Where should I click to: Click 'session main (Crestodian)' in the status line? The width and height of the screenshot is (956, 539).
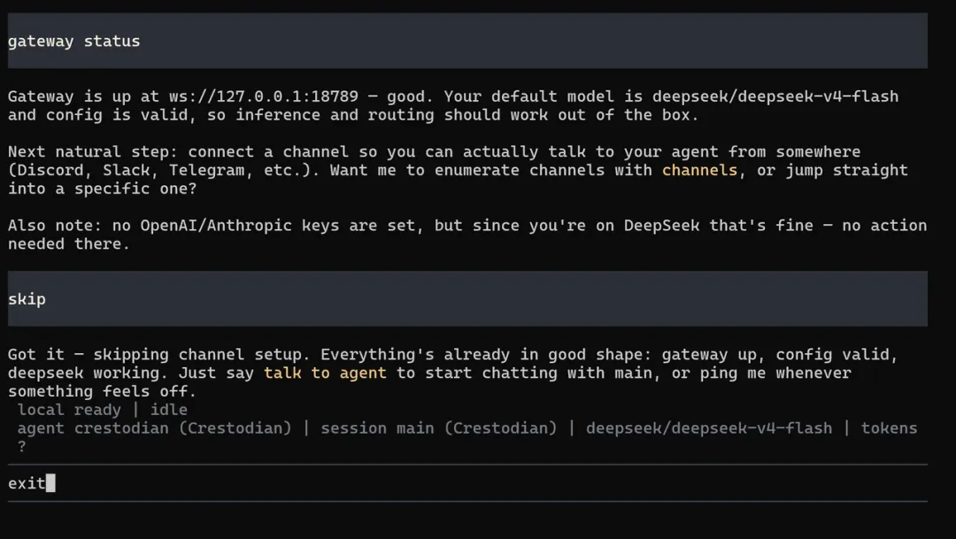click(439, 428)
